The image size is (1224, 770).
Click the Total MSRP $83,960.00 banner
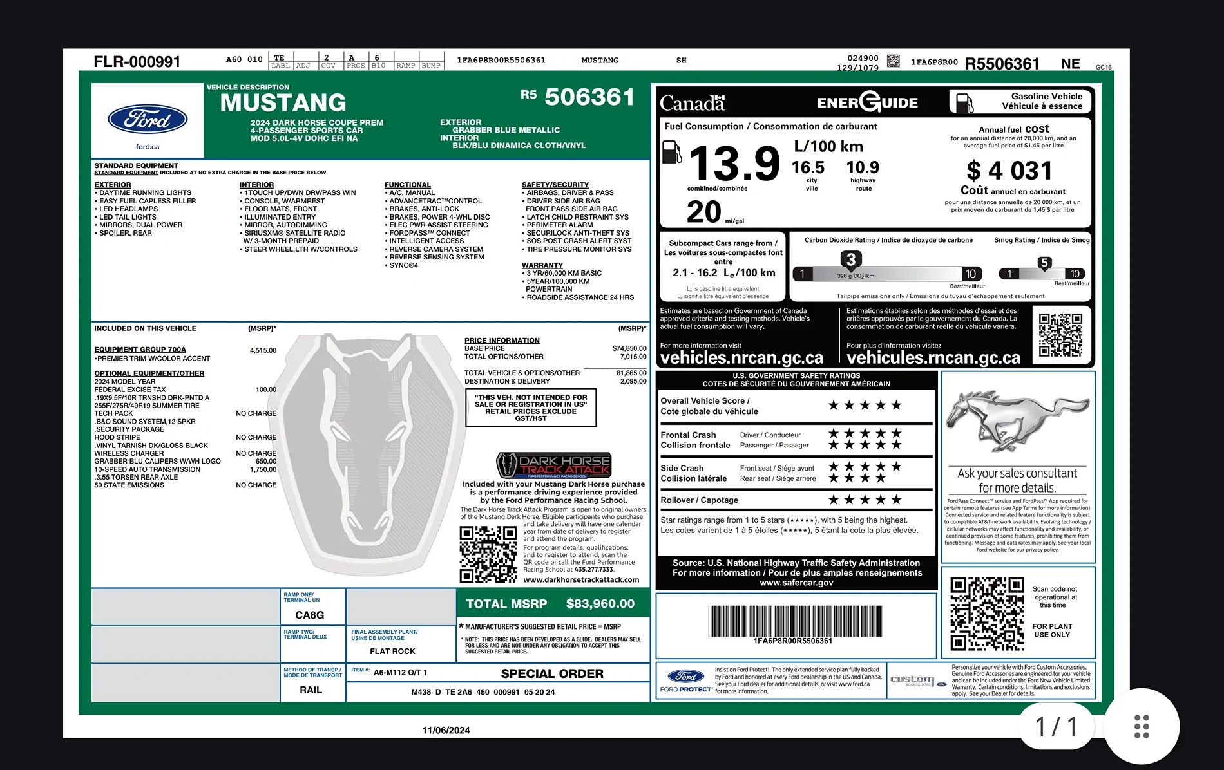click(553, 604)
